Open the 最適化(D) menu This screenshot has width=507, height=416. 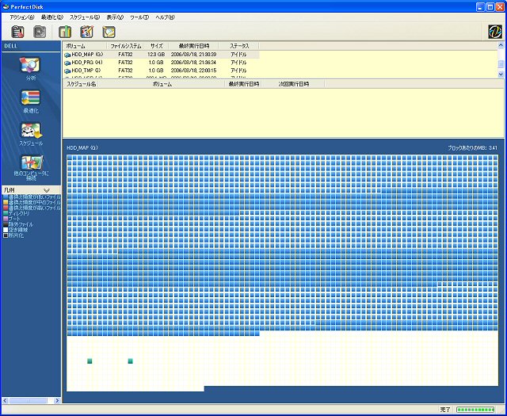tap(52, 17)
